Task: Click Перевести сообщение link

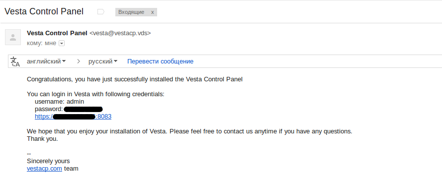Action: [161, 61]
